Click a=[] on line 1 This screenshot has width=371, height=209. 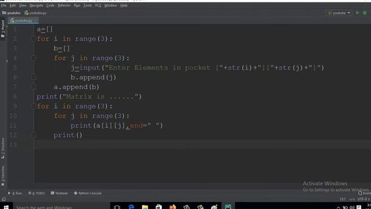click(45, 29)
